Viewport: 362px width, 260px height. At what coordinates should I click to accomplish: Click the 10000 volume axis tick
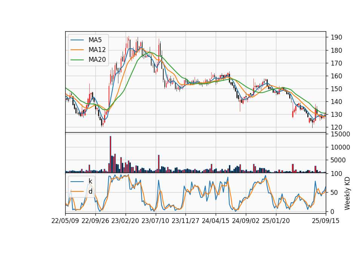coord(340,147)
